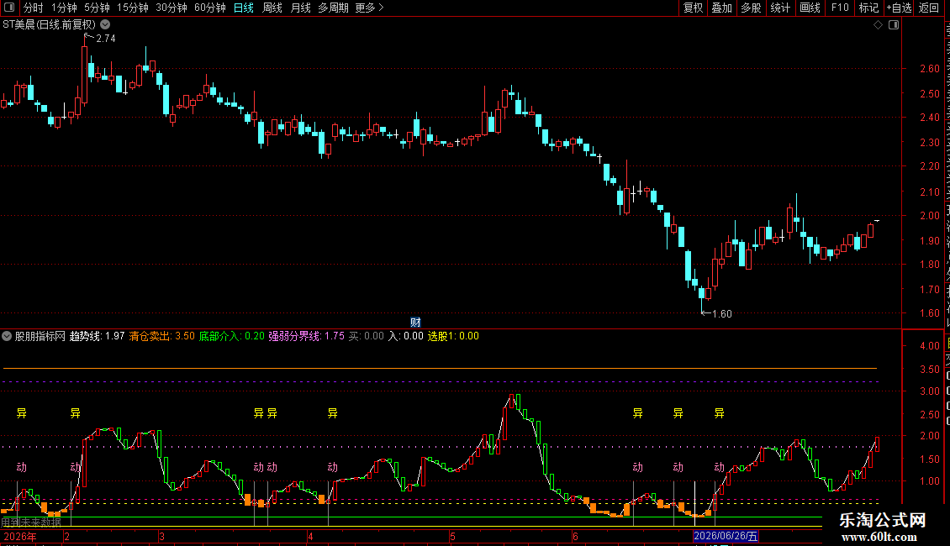The height and width of the screenshot is (546, 950).
Task: Open the 多周期 multi-period view
Action: coord(333,8)
